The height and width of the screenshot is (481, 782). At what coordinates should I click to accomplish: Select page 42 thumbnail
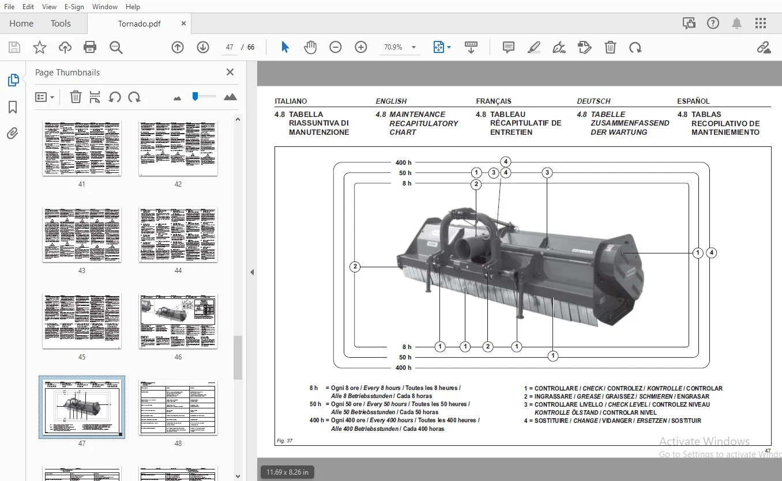178,149
